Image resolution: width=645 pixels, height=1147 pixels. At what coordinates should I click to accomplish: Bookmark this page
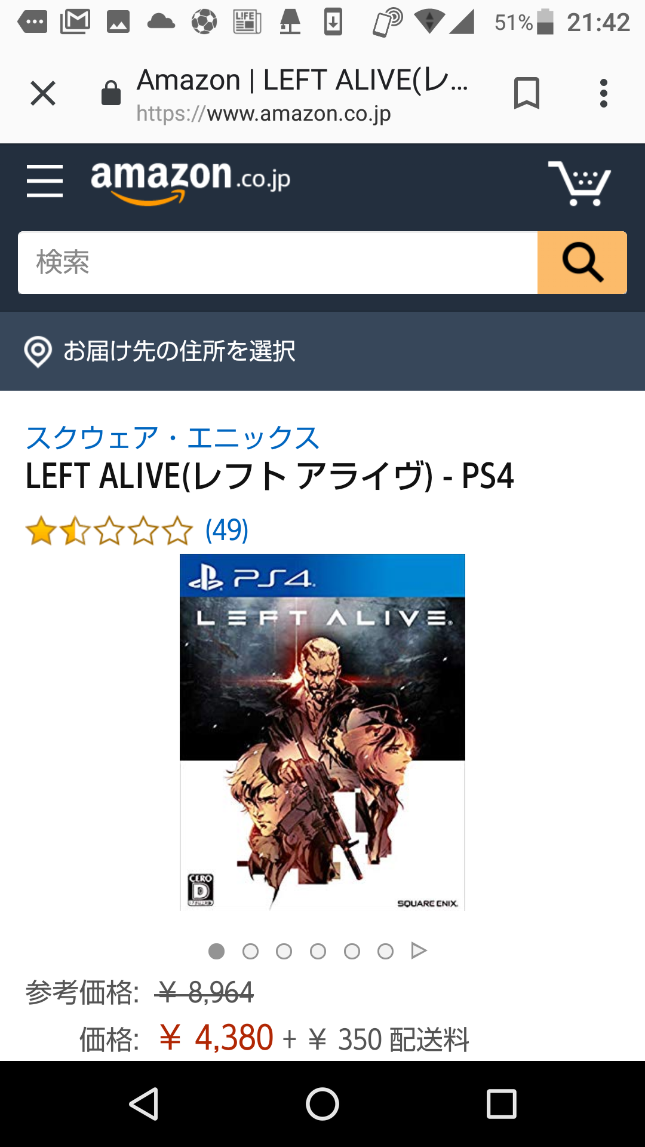[526, 93]
